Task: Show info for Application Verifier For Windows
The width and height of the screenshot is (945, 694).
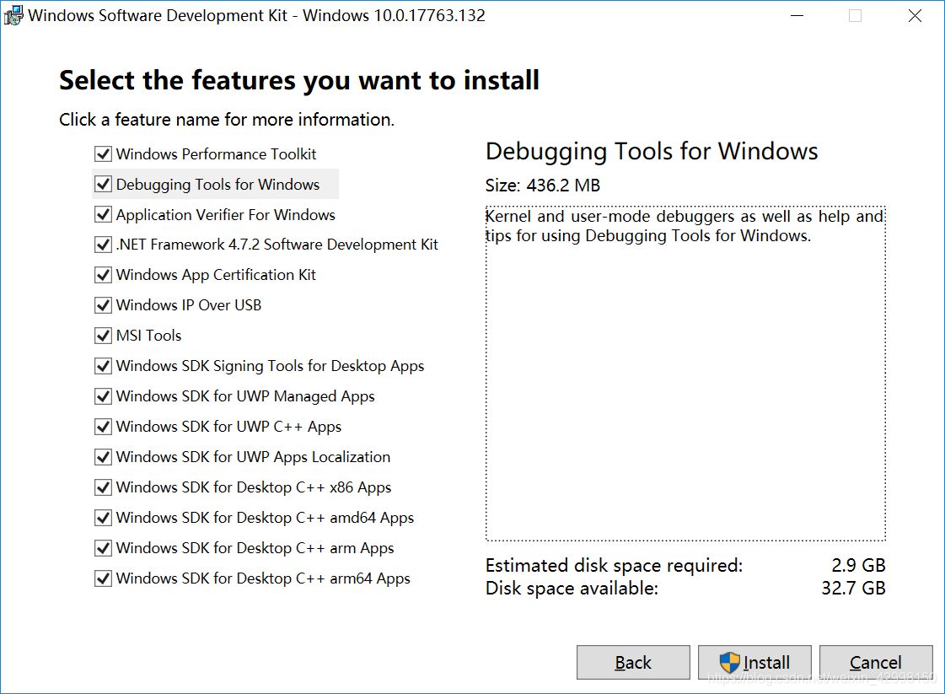Action: pos(225,215)
